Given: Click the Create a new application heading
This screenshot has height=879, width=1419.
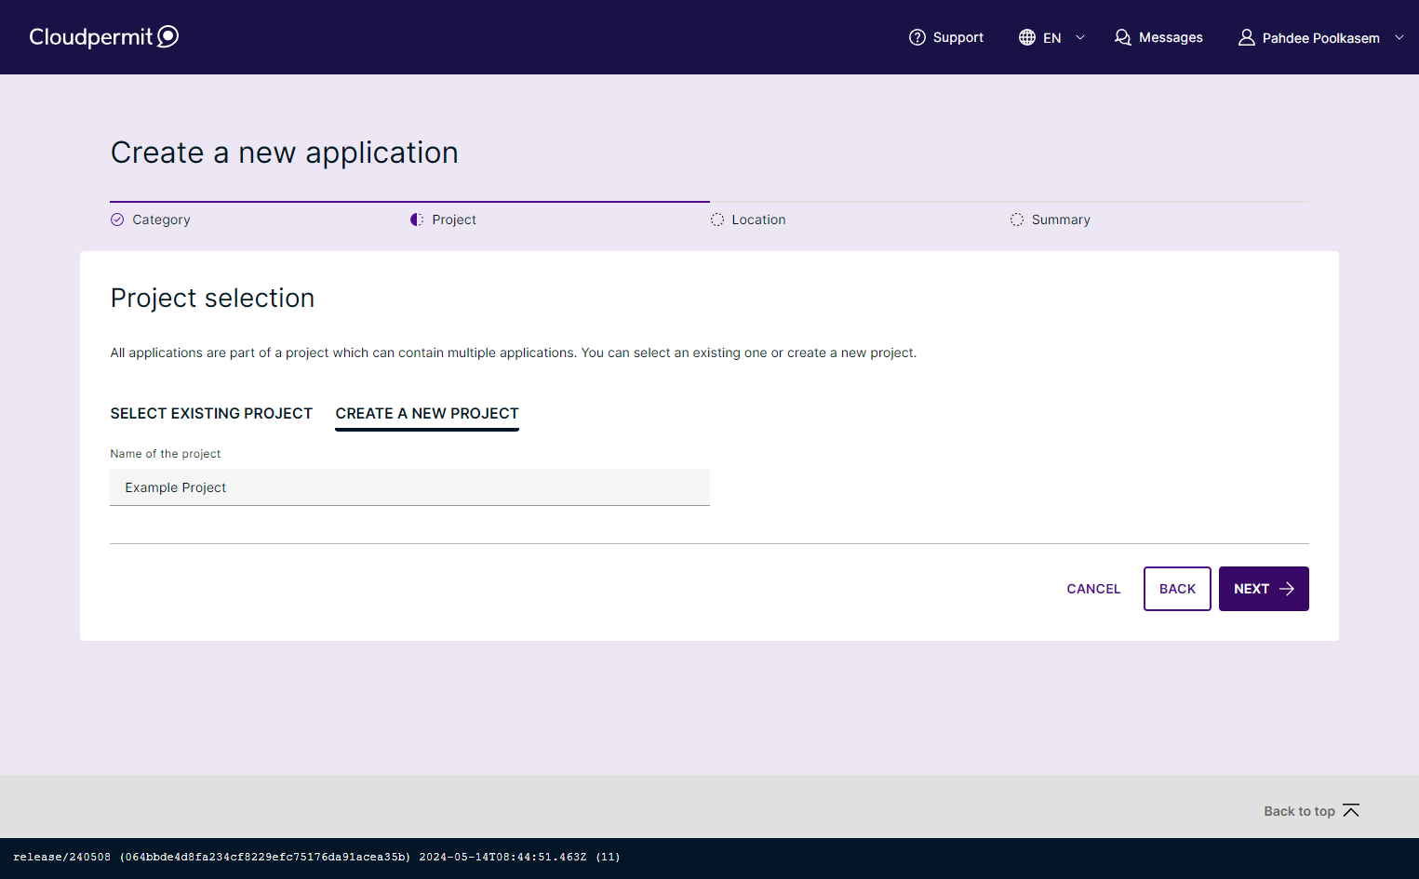Looking at the screenshot, I should 284,153.
